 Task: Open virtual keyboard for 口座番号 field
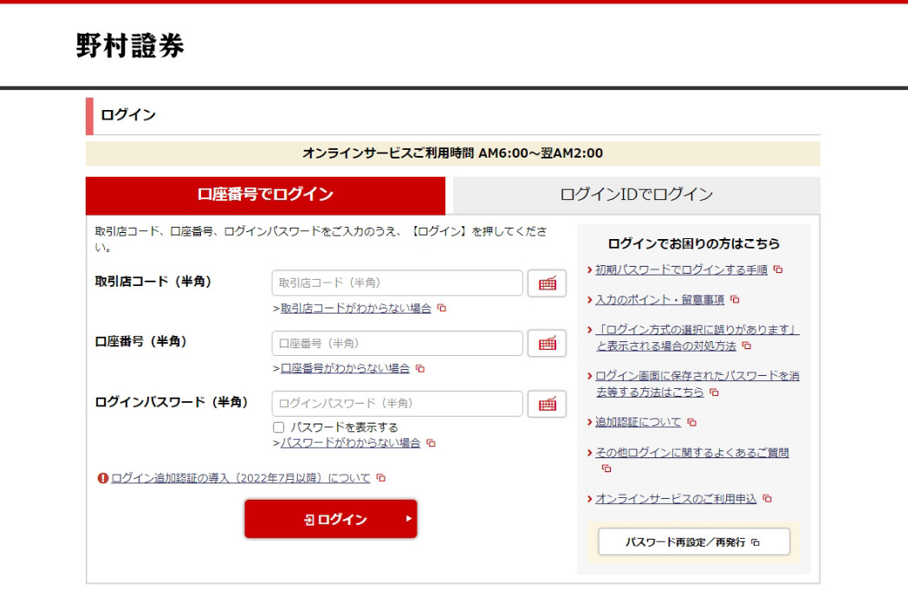pos(547,343)
